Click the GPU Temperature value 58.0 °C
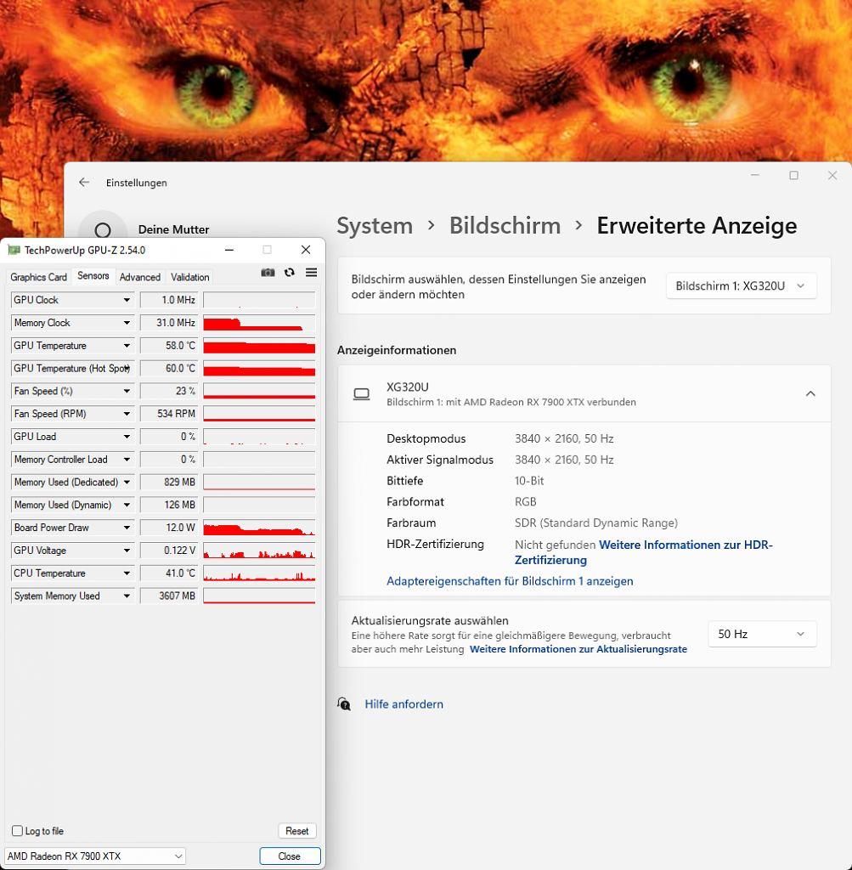The height and width of the screenshot is (870, 852). pyautogui.click(x=169, y=346)
